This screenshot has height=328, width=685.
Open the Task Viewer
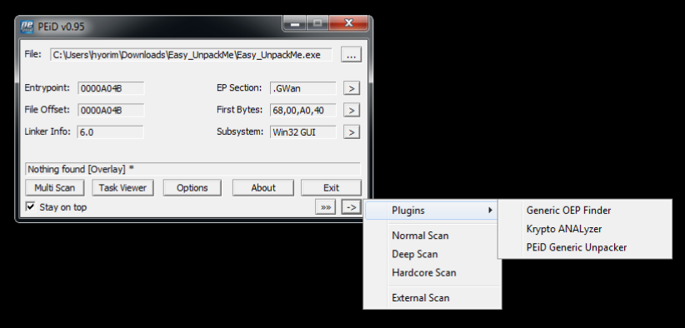coord(122,188)
